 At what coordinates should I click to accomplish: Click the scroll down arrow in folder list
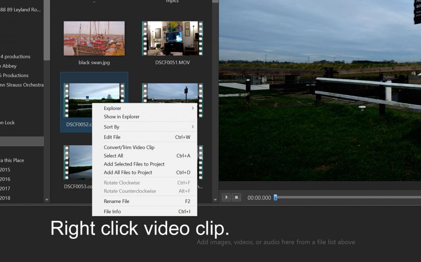(47, 200)
